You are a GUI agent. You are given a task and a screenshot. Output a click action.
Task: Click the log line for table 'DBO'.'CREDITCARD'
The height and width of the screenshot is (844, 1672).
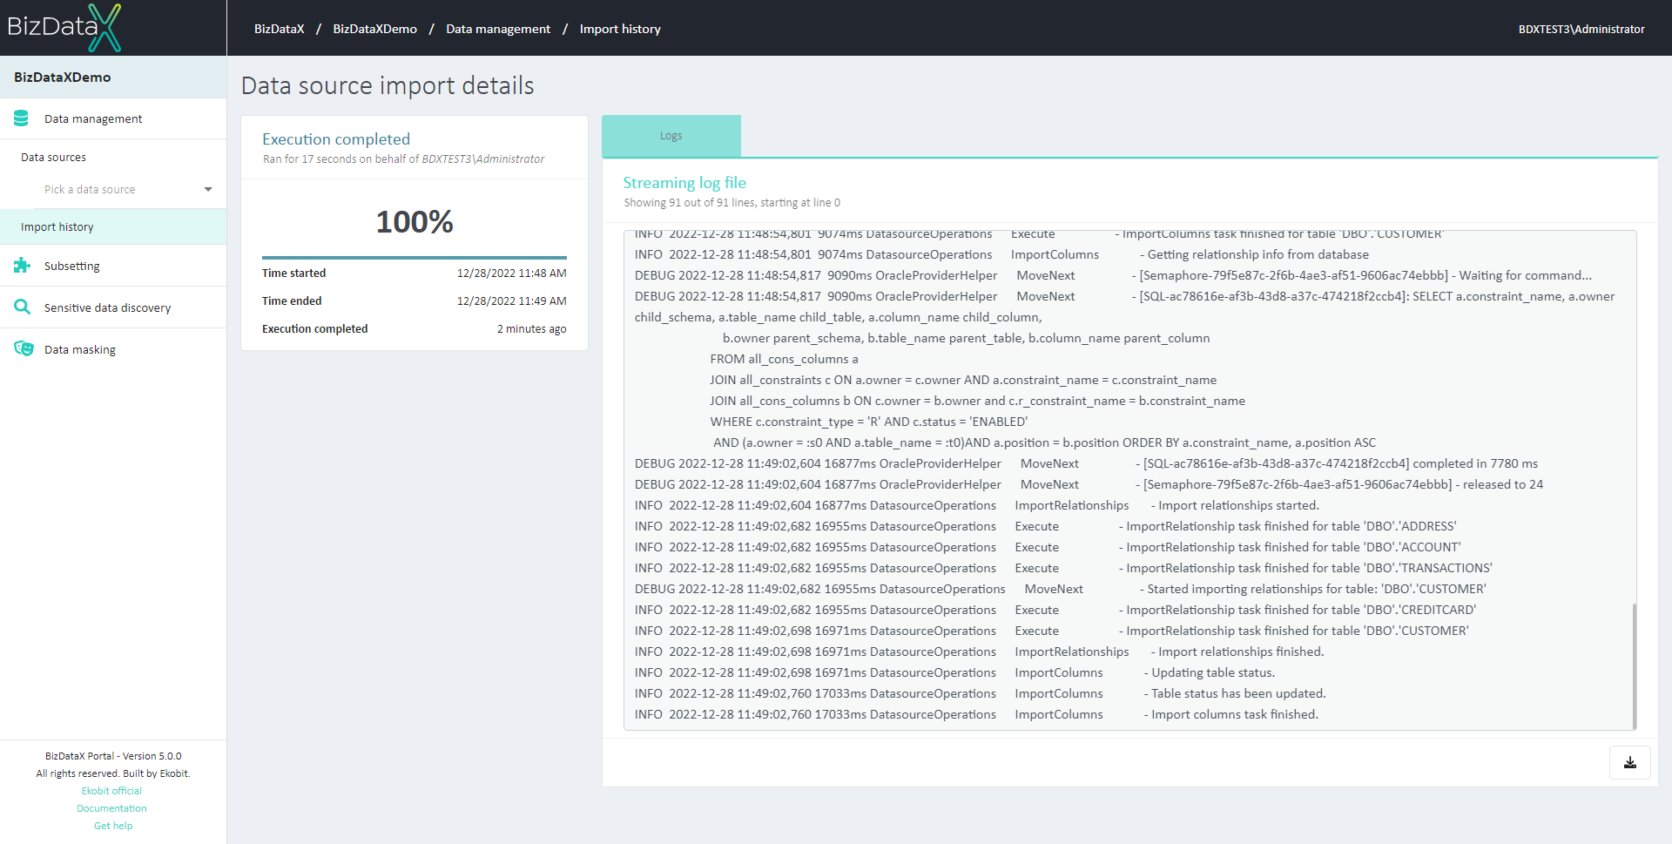click(x=1055, y=610)
